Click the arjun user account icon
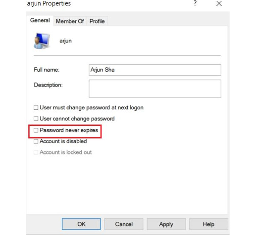The width and height of the screenshot is (271, 238). (x=42, y=41)
